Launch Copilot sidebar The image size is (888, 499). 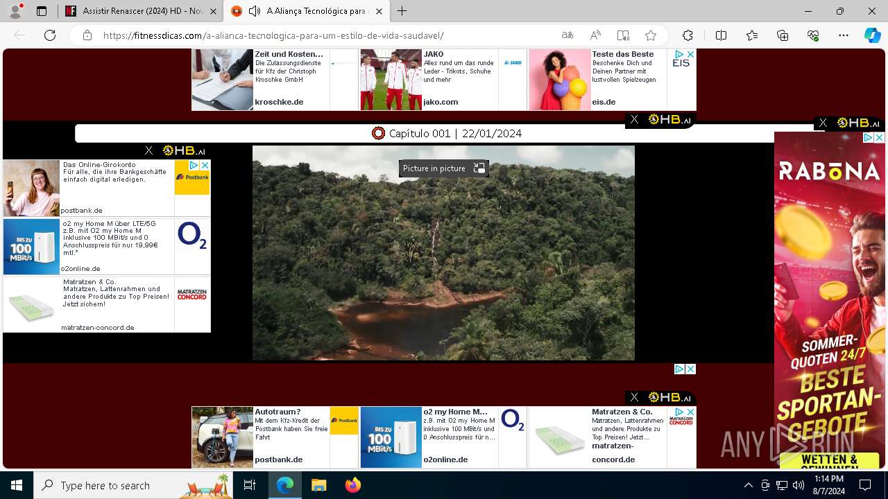(x=872, y=35)
